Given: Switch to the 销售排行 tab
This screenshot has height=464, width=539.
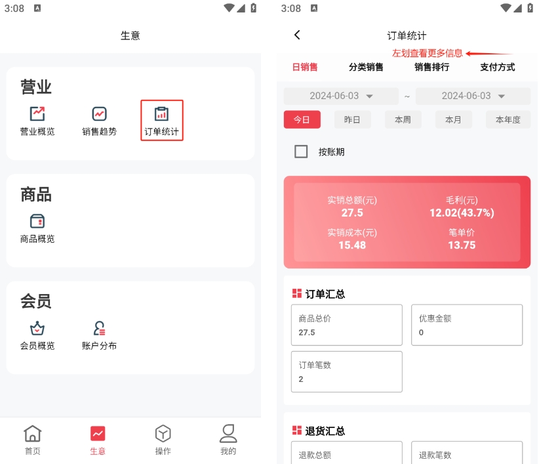Looking at the screenshot, I should point(431,67).
